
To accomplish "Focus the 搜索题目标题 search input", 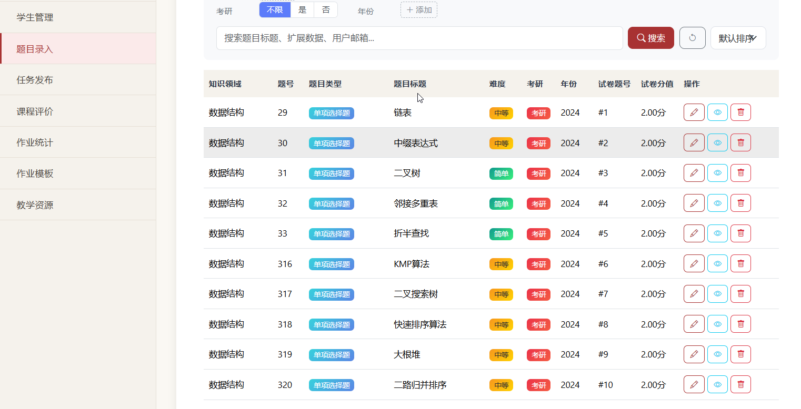I will tap(419, 38).
